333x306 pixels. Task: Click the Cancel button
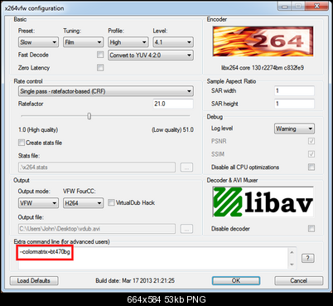pyautogui.click(x=299, y=281)
